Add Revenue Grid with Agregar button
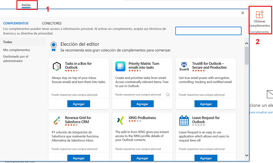The width and height of the screenshot is (273, 163). tap(79, 158)
